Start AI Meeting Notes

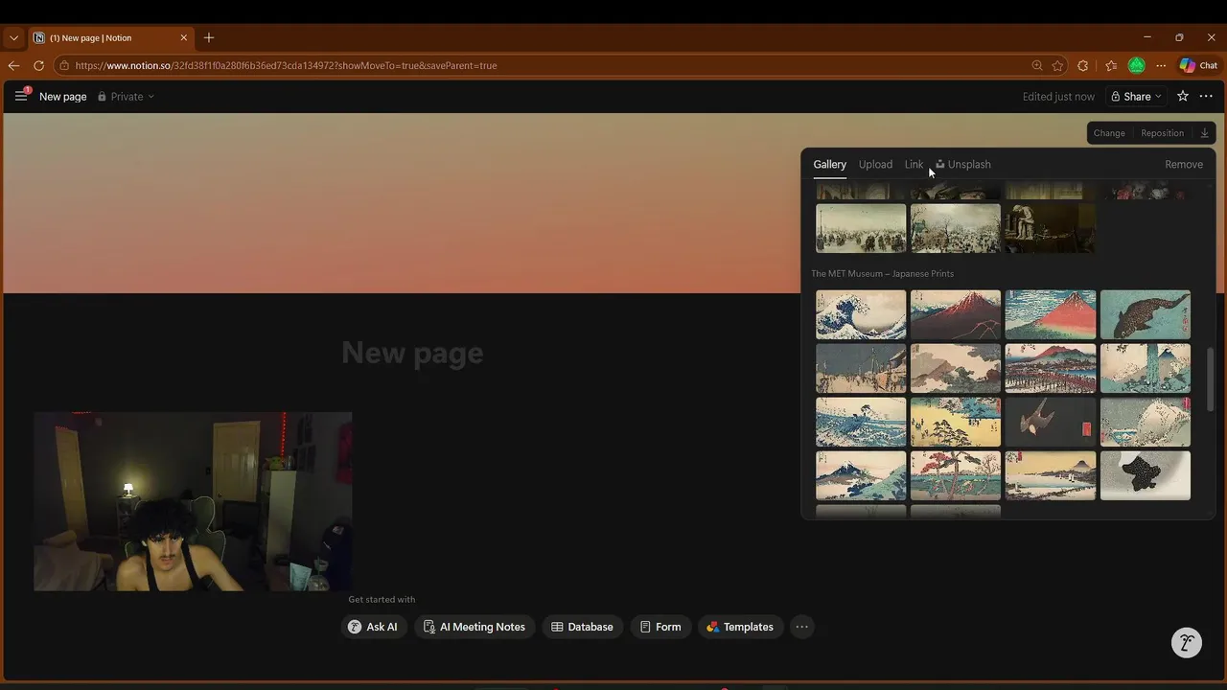pyautogui.click(x=475, y=627)
